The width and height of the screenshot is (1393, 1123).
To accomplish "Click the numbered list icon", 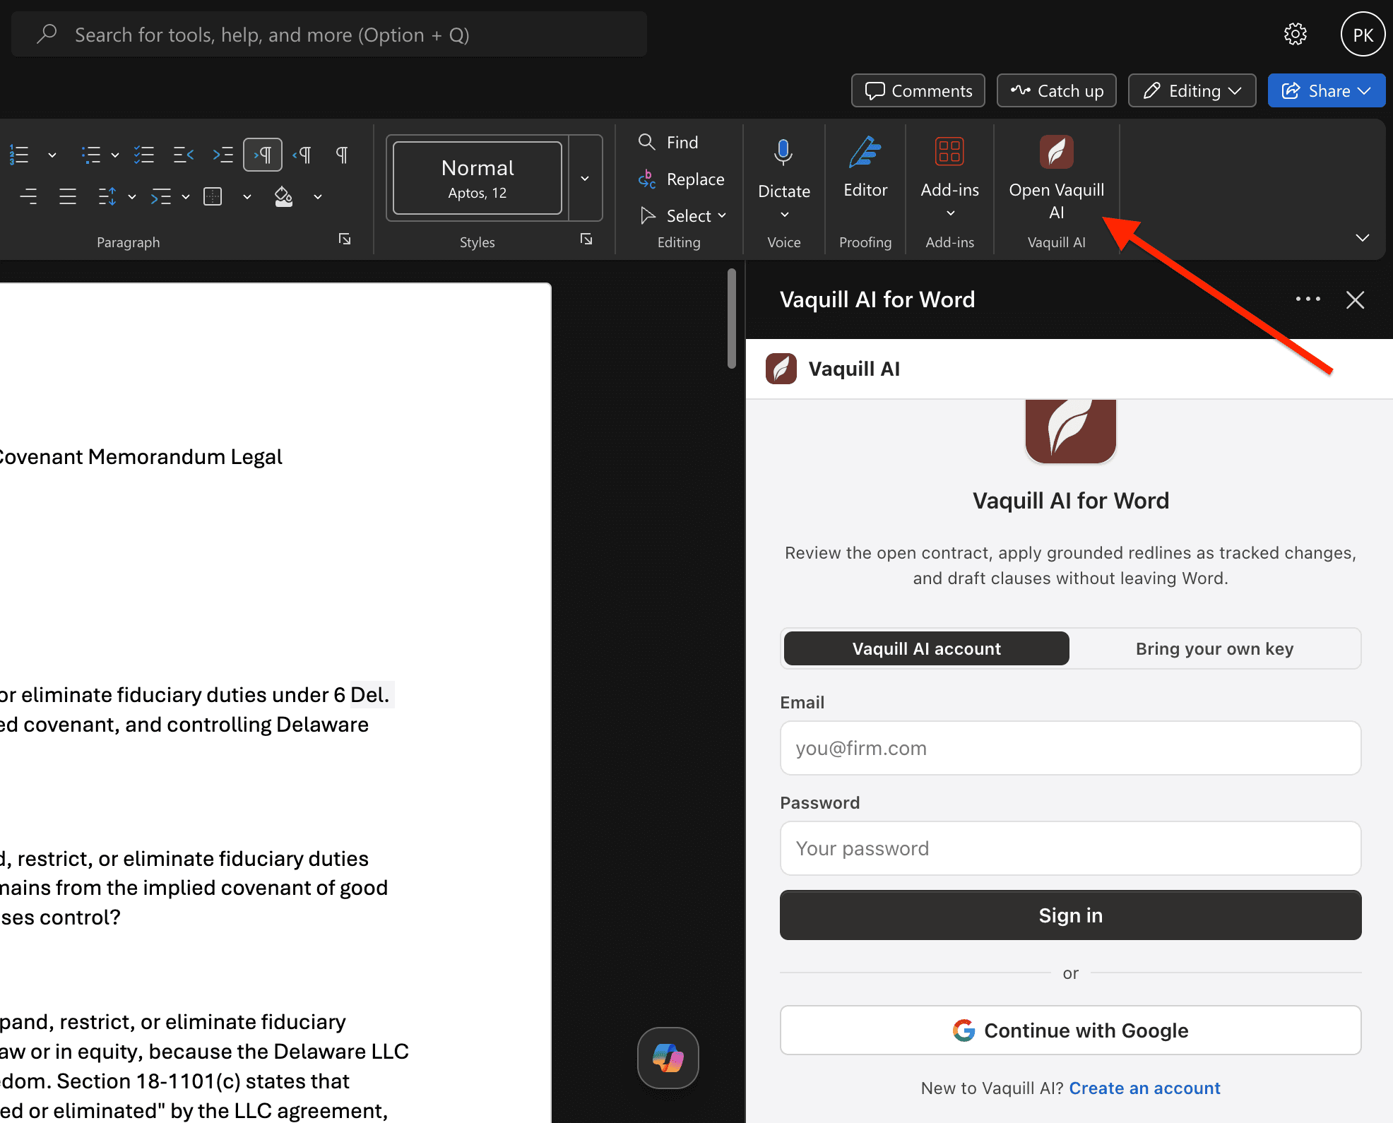I will tap(20, 155).
